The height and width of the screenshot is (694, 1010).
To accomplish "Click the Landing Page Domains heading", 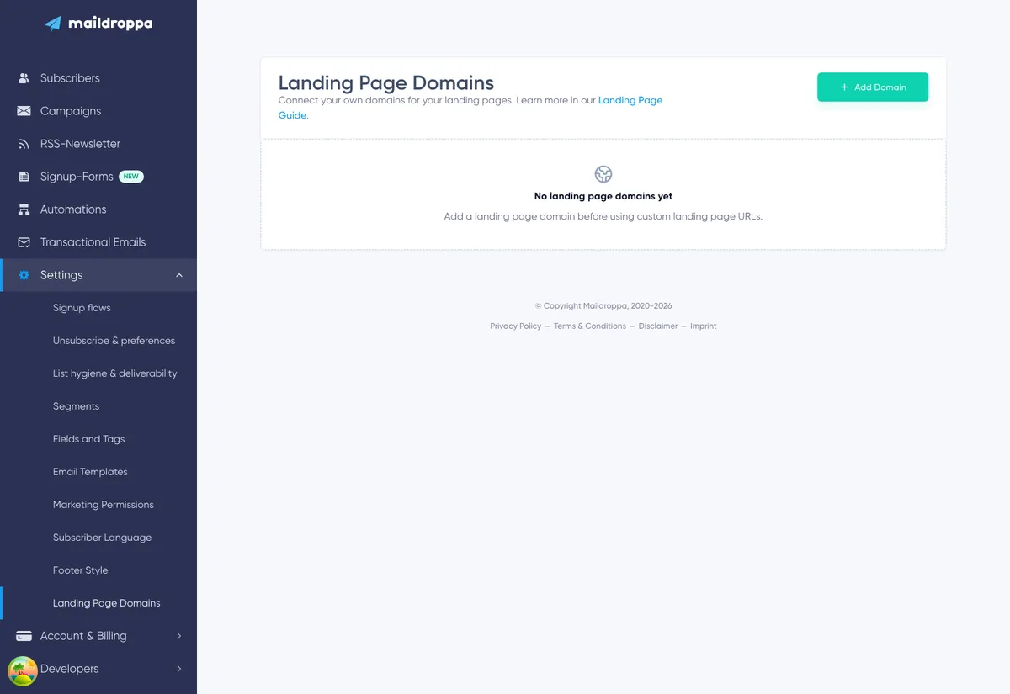I will [x=386, y=83].
